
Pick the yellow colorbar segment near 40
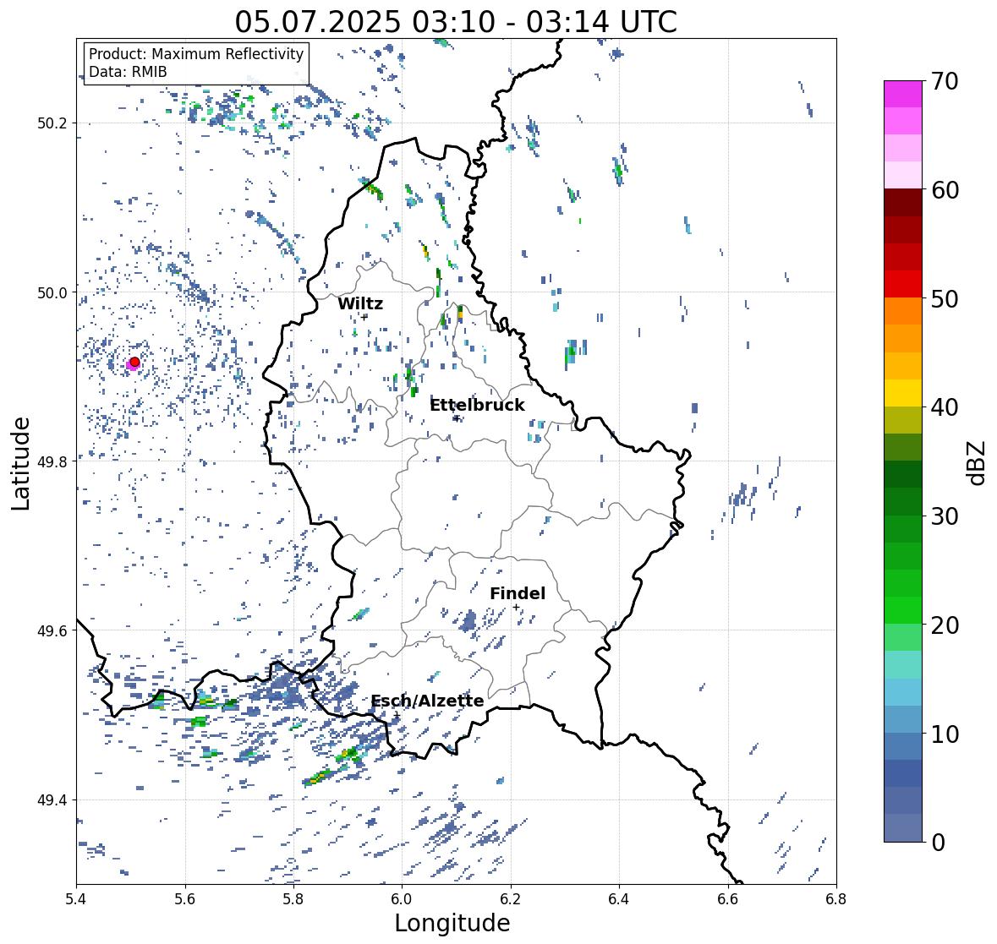pyautogui.click(x=903, y=393)
